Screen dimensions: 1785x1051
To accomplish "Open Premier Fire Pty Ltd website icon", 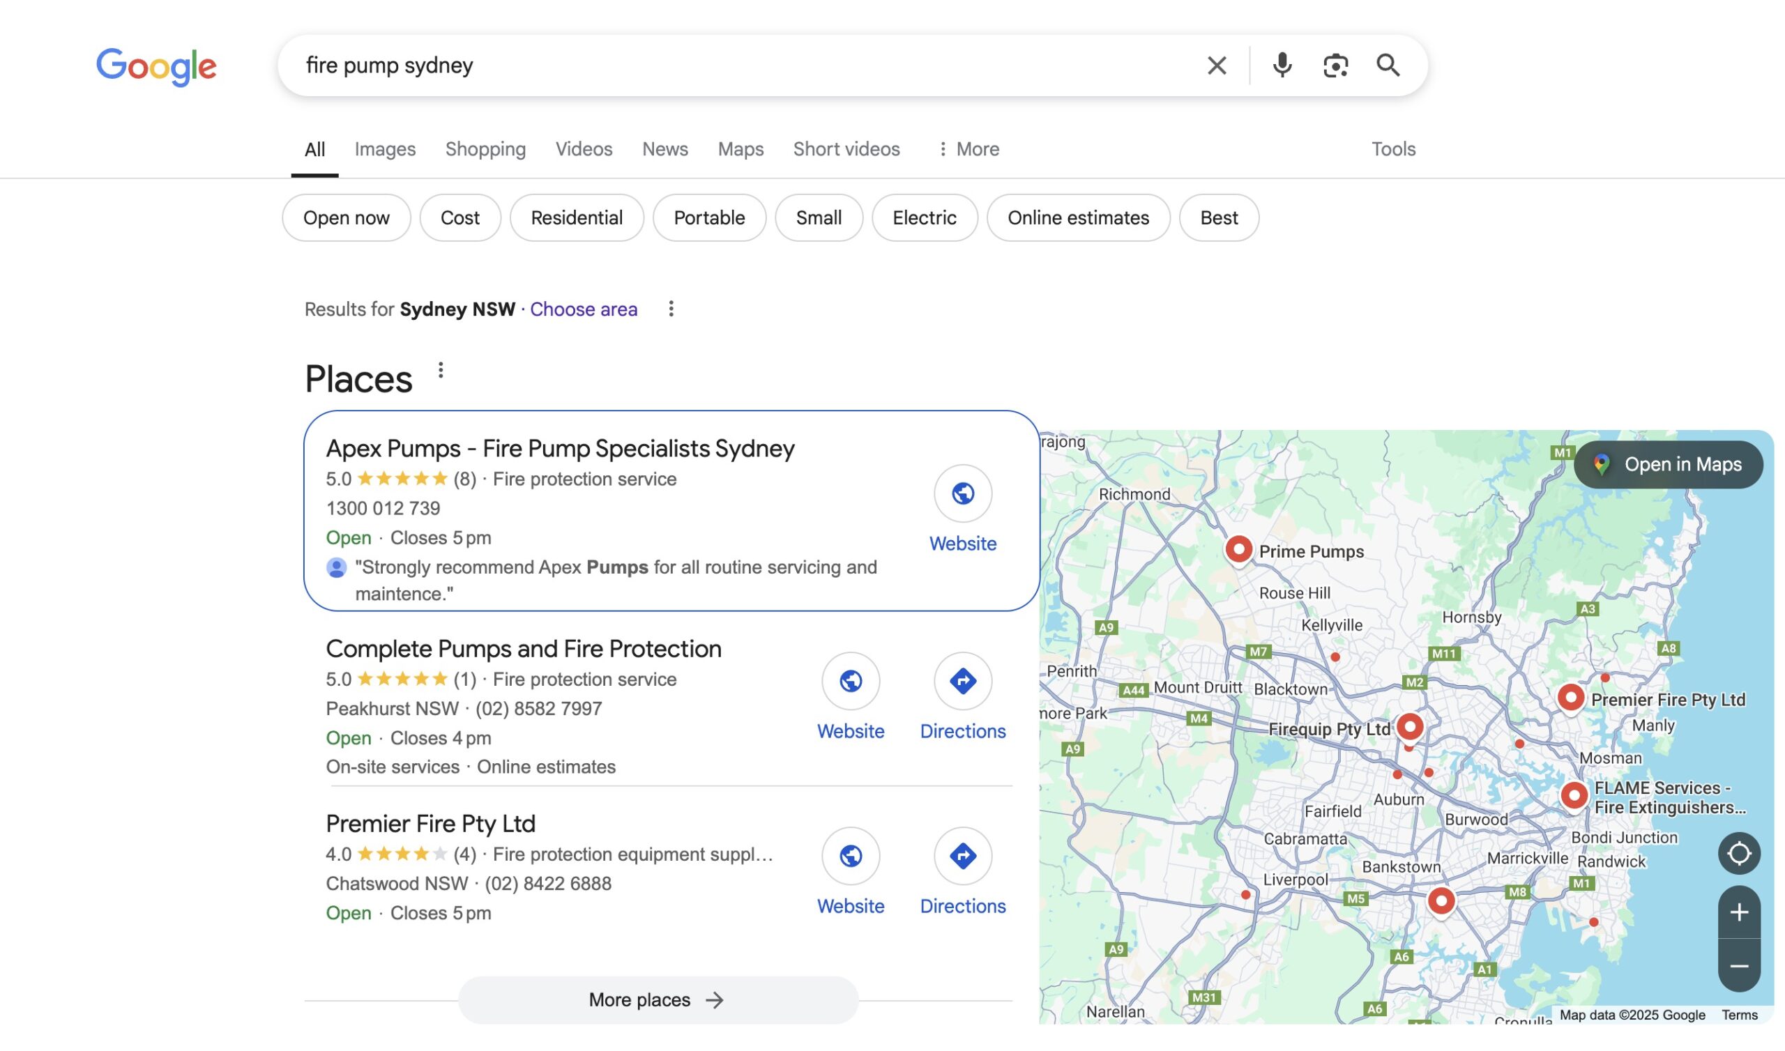I will point(851,856).
